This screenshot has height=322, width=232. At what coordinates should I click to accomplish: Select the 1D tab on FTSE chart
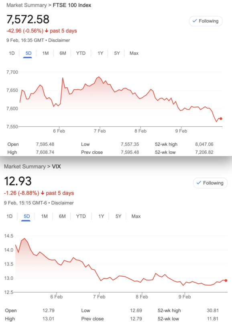tap(12, 53)
